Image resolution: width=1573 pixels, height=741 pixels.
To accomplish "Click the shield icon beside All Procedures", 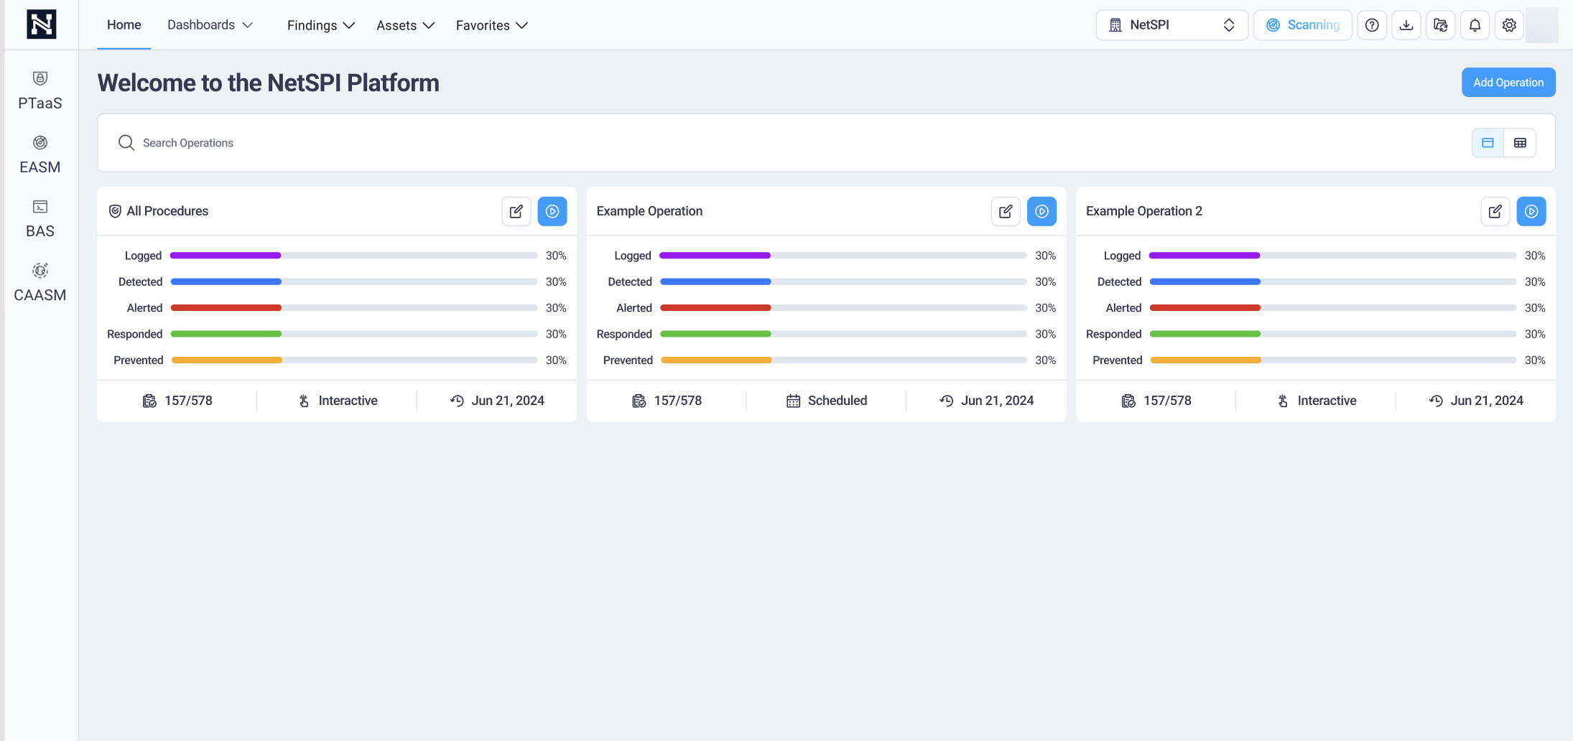I will pyautogui.click(x=115, y=211).
